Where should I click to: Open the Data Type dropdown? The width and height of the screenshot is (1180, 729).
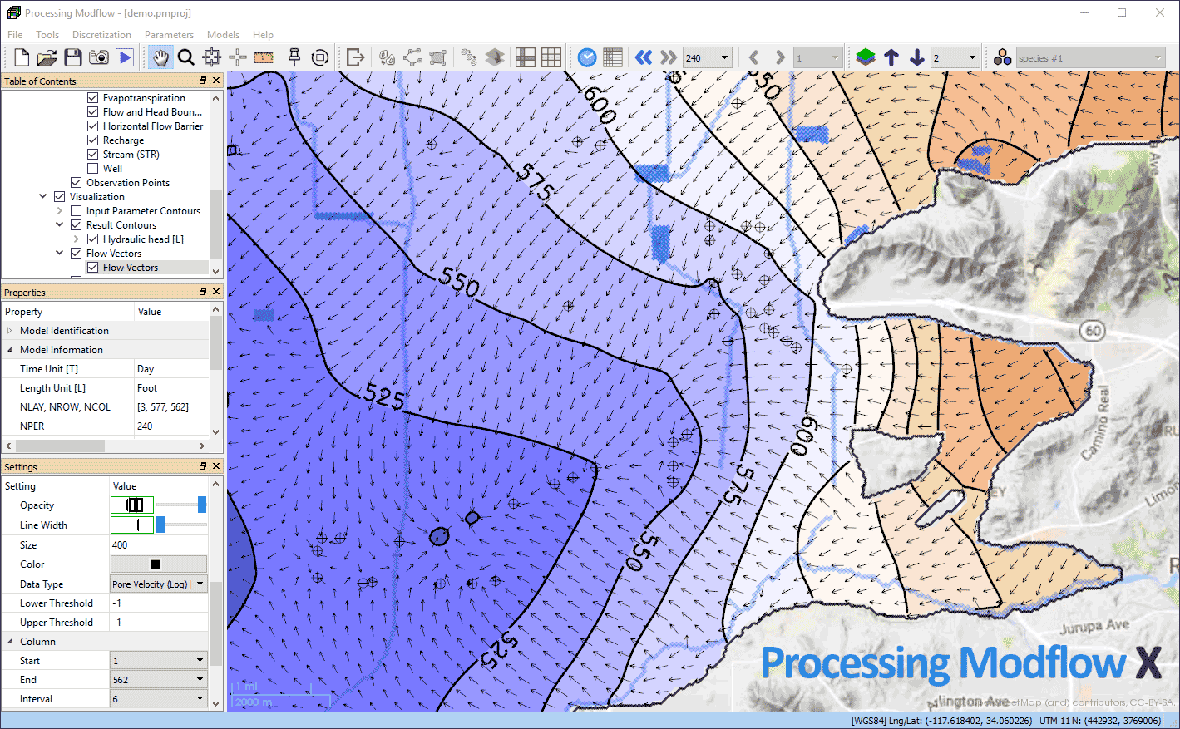tap(200, 584)
